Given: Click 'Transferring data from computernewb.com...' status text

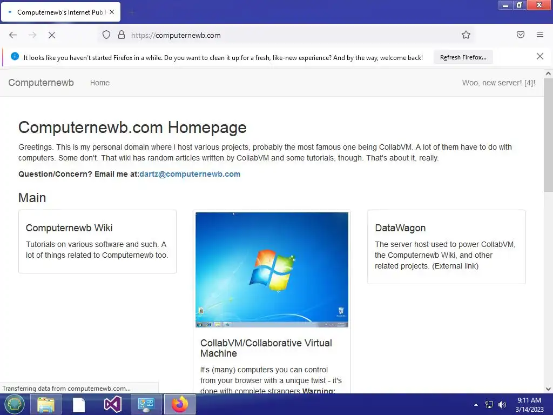Looking at the screenshot, I should [x=66, y=388].
